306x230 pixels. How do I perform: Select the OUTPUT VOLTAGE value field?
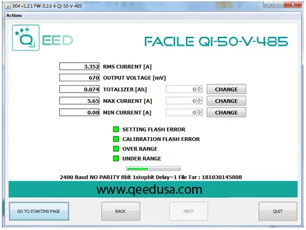tap(79, 78)
